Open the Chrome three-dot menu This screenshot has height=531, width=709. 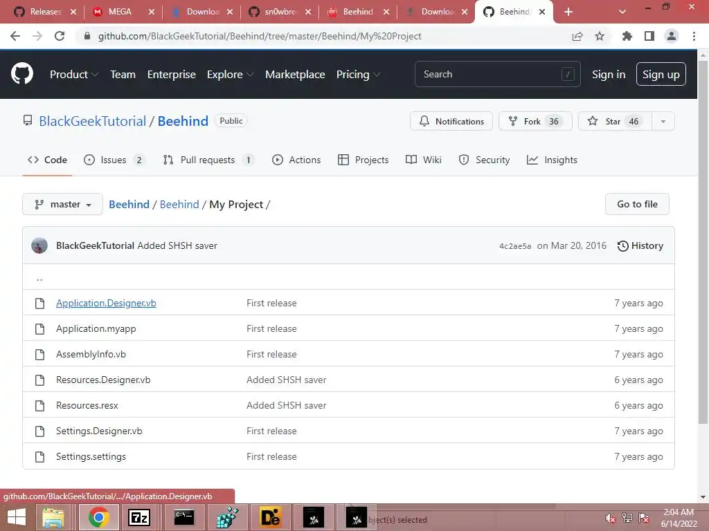(694, 36)
